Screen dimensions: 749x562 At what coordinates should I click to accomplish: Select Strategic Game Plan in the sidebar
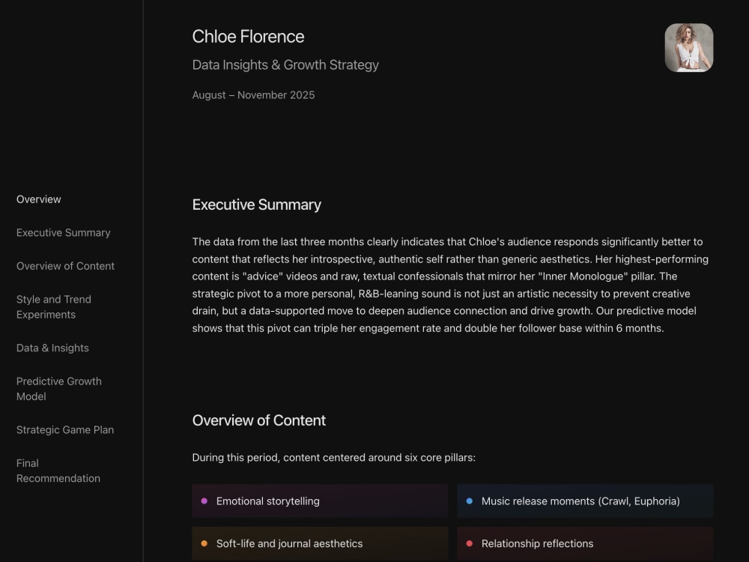coord(65,429)
